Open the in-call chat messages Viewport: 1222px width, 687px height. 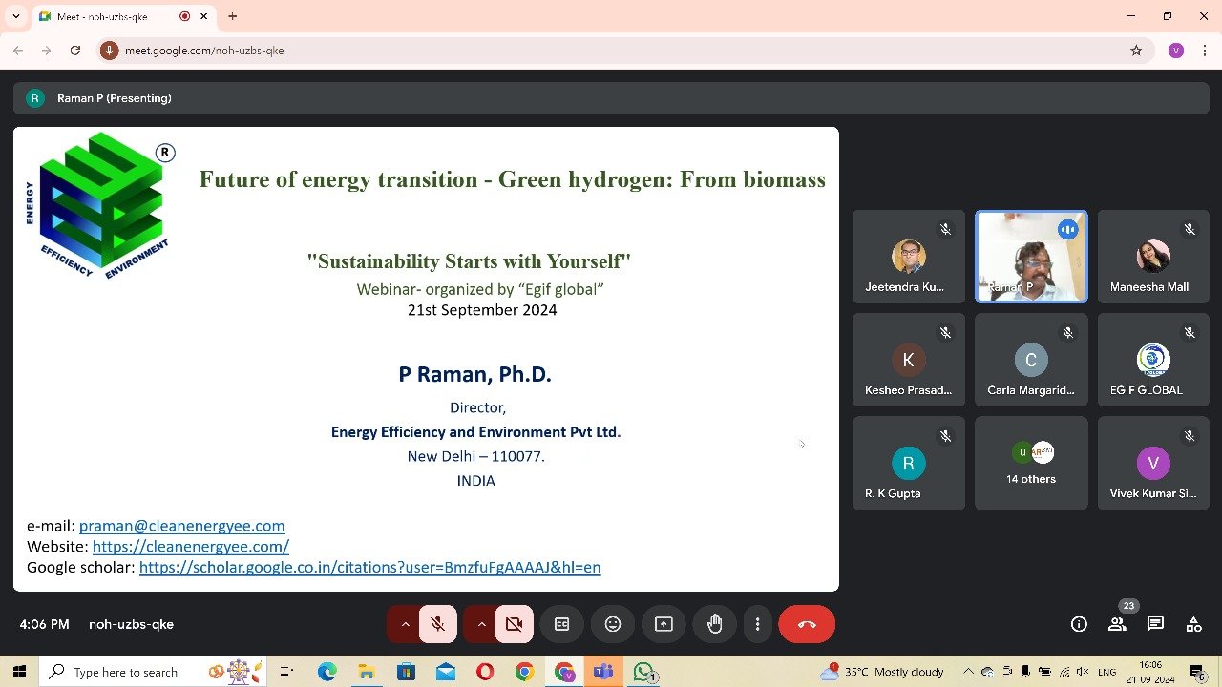pyautogui.click(x=1155, y=624)
